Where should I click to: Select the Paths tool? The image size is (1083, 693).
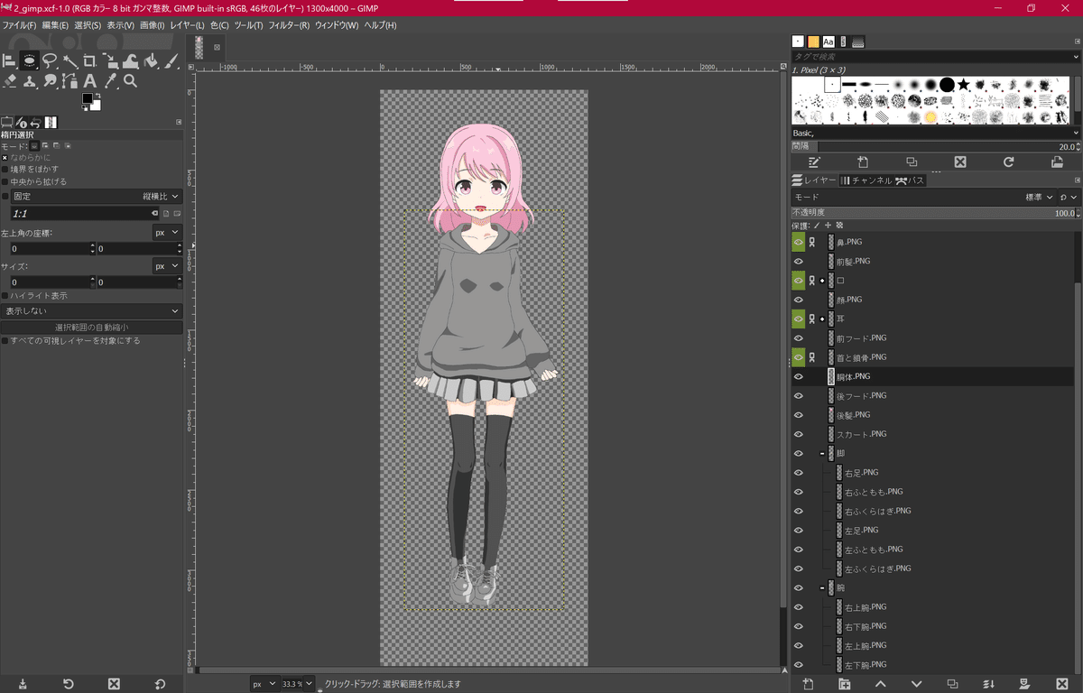[x=70, y=81]
